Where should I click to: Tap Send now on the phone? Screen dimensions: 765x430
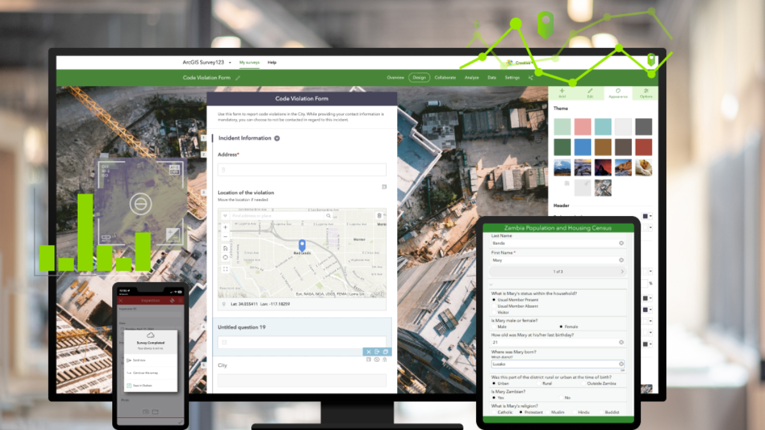tap(150, 361)
